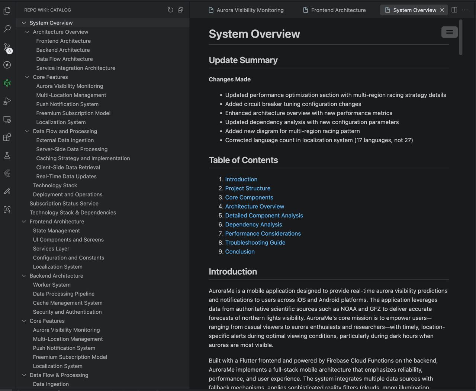Refresh the Repo Wiki catalog
476x391 pixels.
(x=170, y=10)
